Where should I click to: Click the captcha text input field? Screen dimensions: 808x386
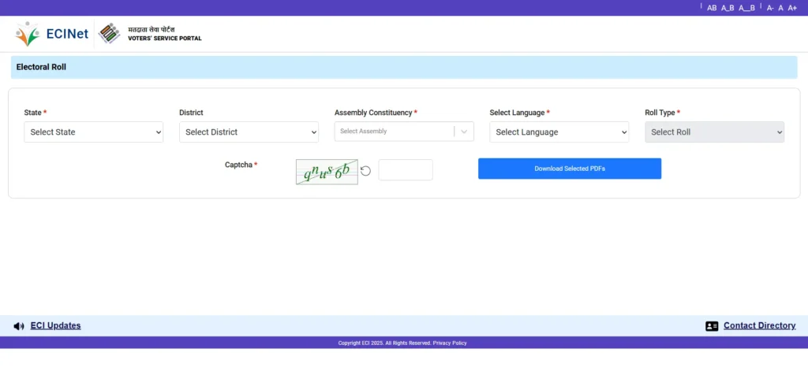406,170
